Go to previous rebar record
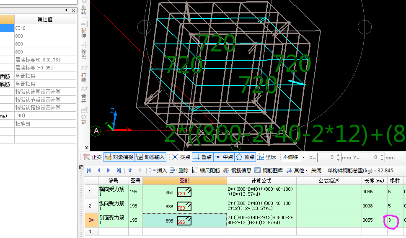This screenshot has width=406, height=238. coord(98,170)
